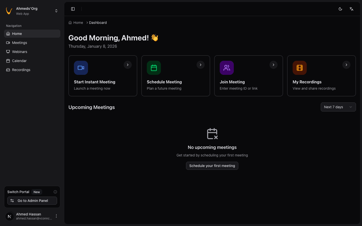Viewport: 362px width, 226px height.
Task: Click the VConnect flame logo icon
Action: tap(9, 11)
